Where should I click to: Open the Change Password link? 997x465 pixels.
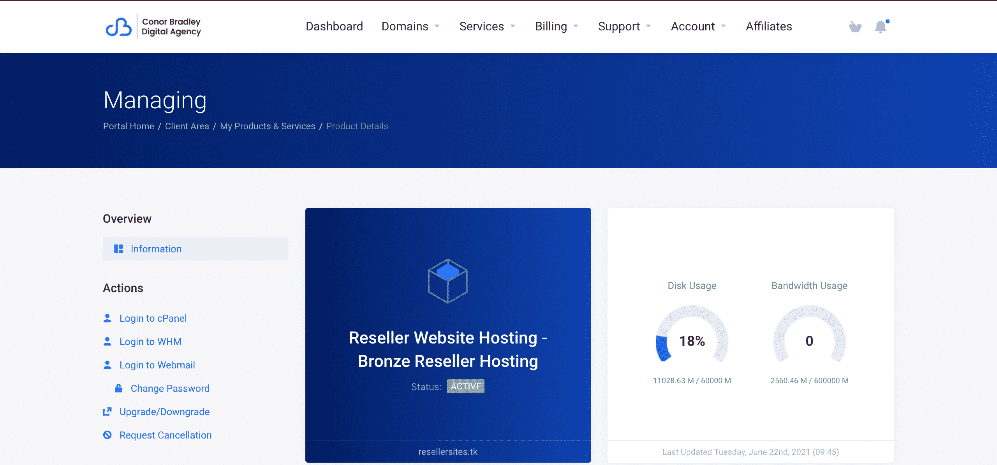[170, 388]
